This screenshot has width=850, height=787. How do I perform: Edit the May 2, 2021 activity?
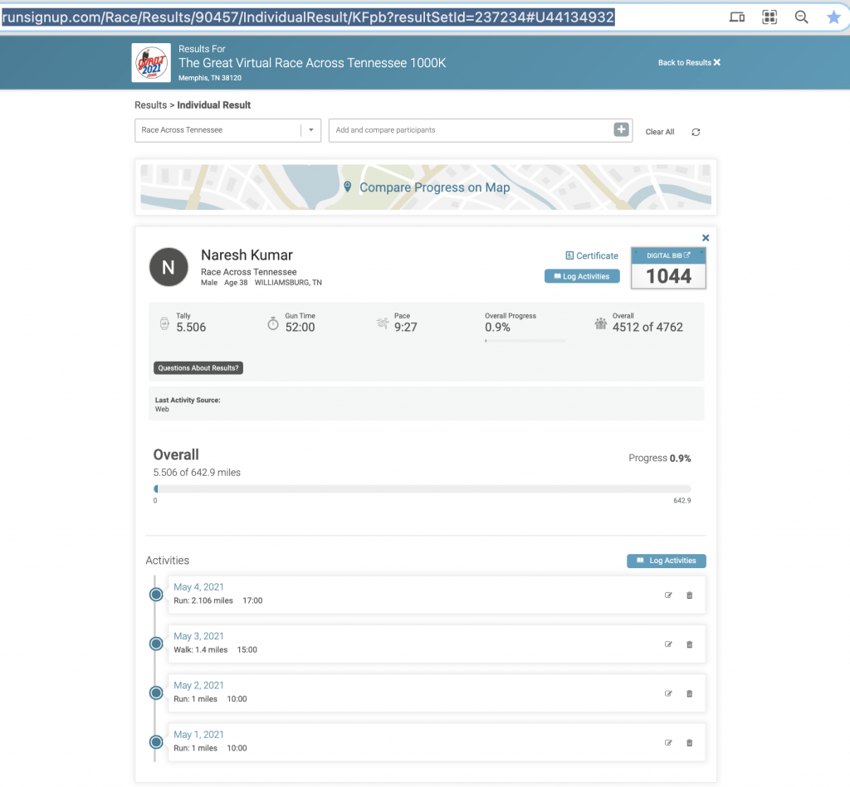(668, 694)
